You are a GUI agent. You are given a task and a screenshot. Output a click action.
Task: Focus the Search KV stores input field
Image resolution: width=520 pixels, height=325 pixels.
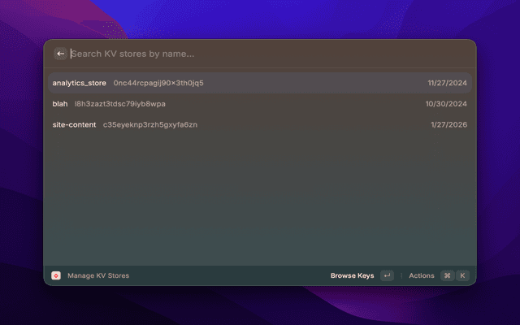(244, 54)
